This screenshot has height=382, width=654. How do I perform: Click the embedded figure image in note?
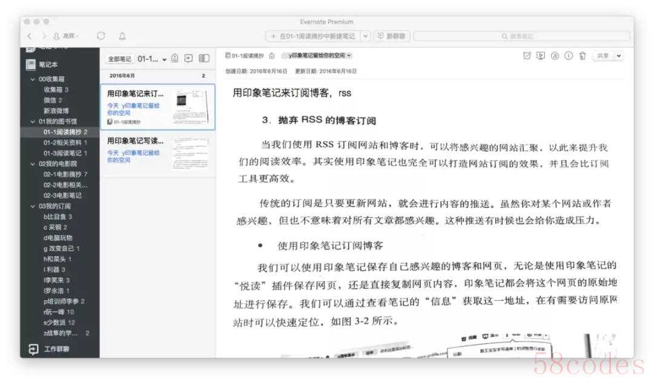click(448, 345)
